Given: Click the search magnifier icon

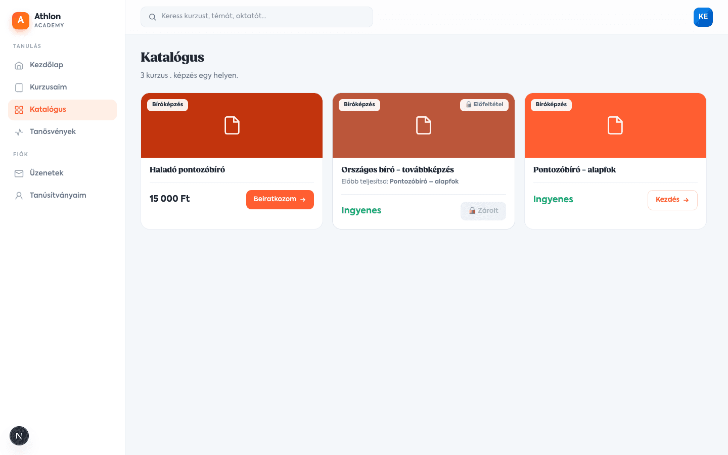Looking at the screenshot, I should [152, 17].
